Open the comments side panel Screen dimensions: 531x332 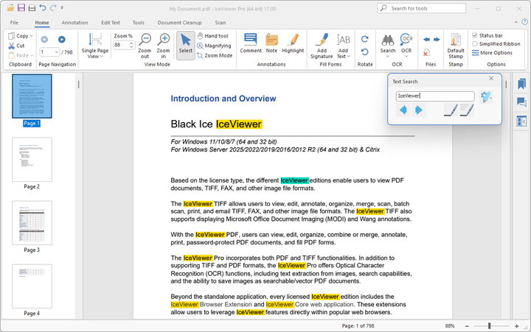click(x=521, y=102)
